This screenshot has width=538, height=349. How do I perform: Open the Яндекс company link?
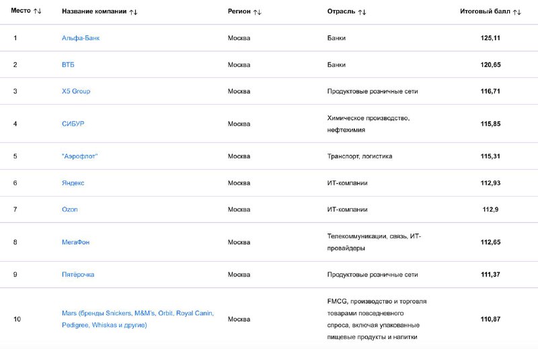tap(73, 183)
